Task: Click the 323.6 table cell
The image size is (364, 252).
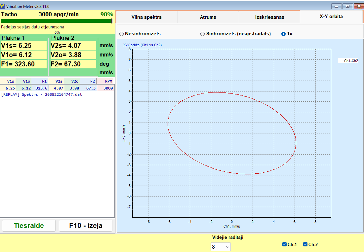Action: point(40,88)
